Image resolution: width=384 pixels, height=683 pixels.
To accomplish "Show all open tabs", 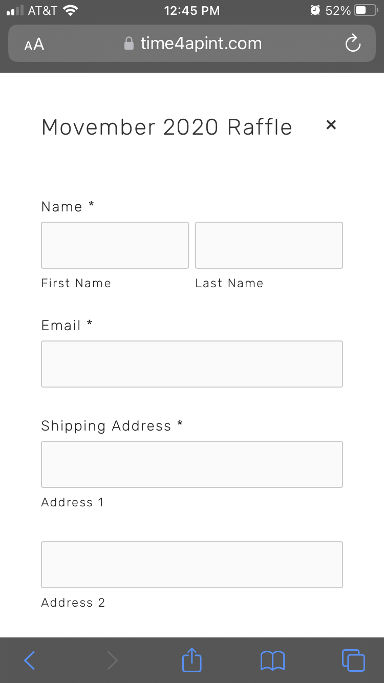I will (353, 660).
